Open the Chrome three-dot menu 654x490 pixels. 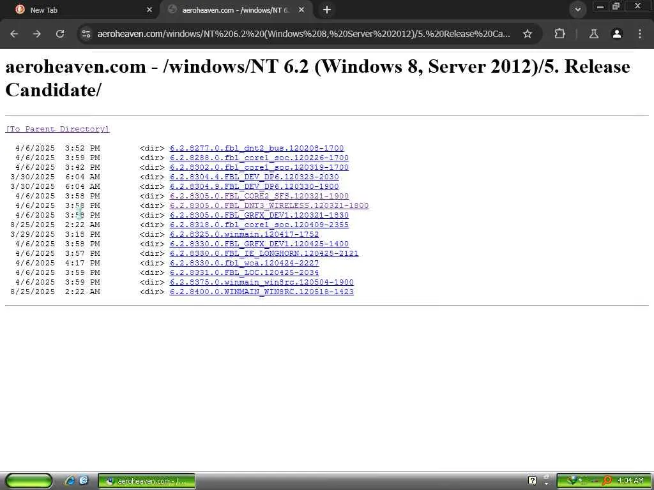click(x=640, y=34)
